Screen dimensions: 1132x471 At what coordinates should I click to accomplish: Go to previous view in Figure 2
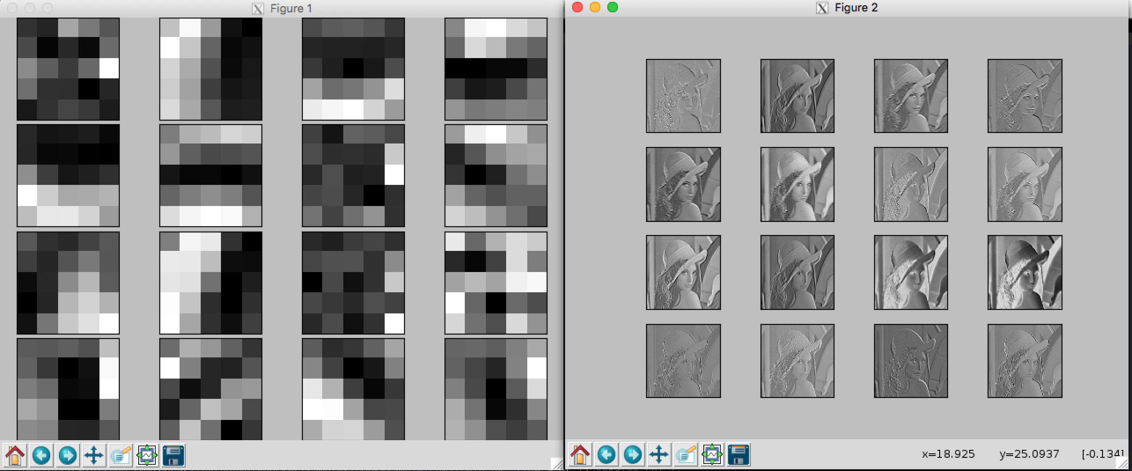(x=606, y=454)
